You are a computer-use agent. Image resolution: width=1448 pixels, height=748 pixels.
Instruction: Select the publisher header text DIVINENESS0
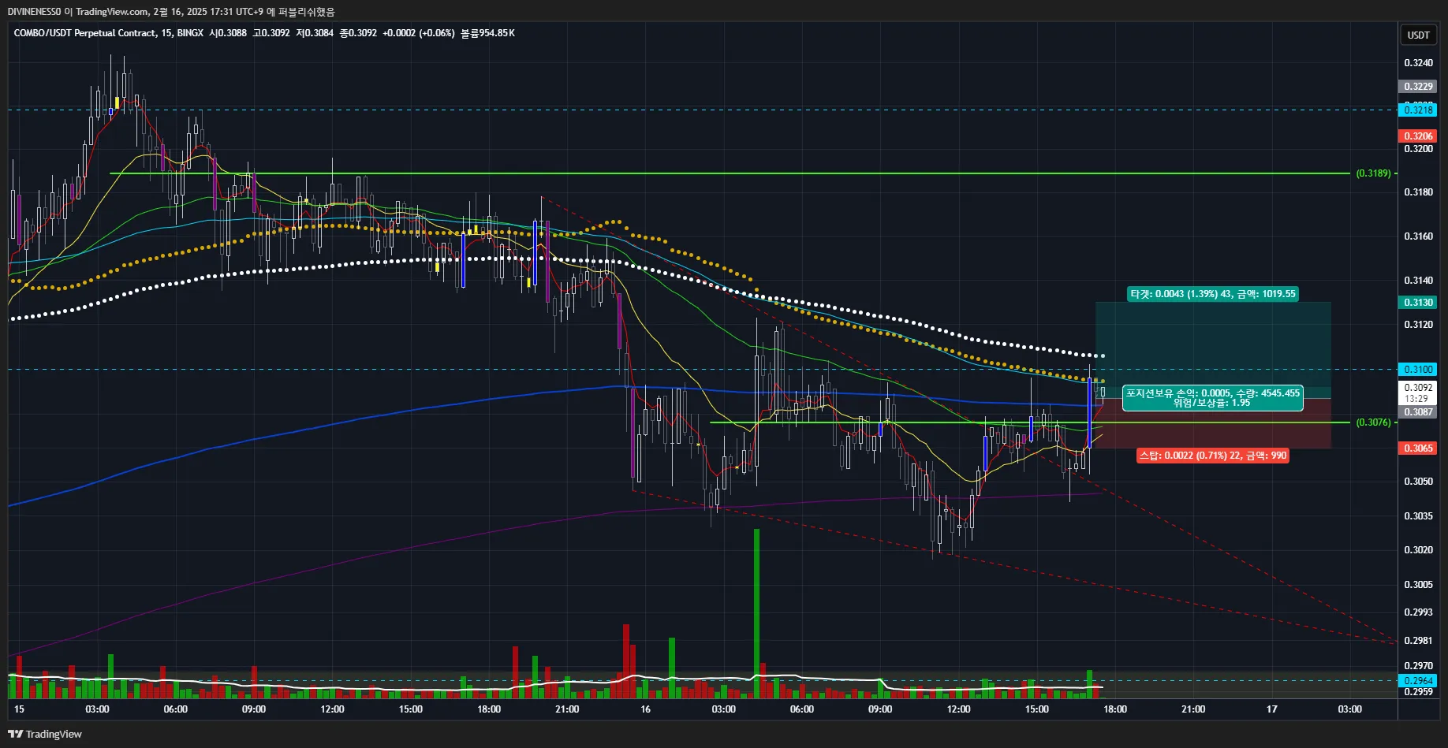tap(34, 12)
